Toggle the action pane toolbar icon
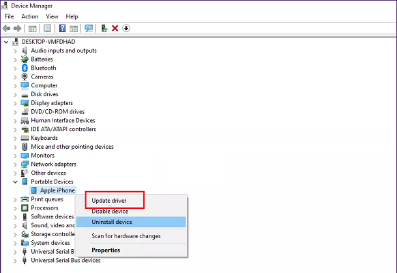Image resolution: width=397 pixels, height=273 pixels. point(74,29)
